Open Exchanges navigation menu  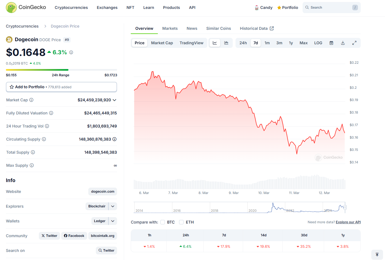click(x=107, y=8)
